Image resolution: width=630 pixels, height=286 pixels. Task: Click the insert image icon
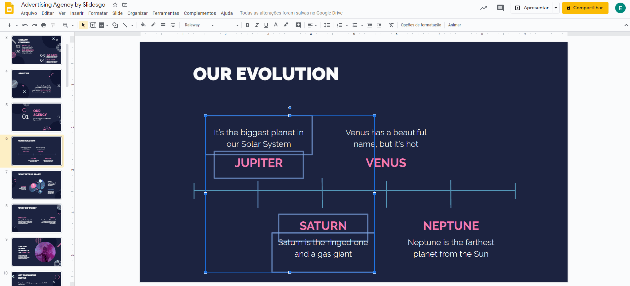[102, 25]
